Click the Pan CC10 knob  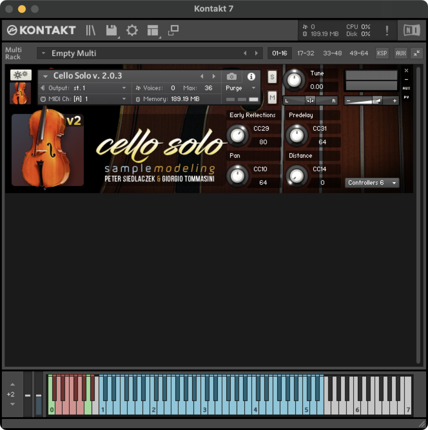(x=238, y=176)
